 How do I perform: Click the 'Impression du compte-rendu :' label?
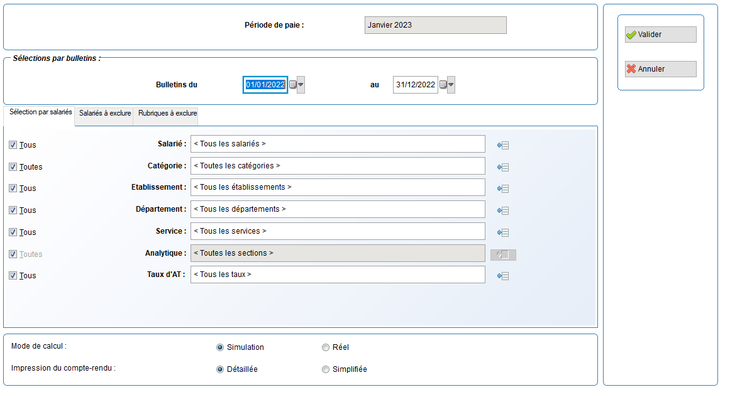[x=64, y=368]
